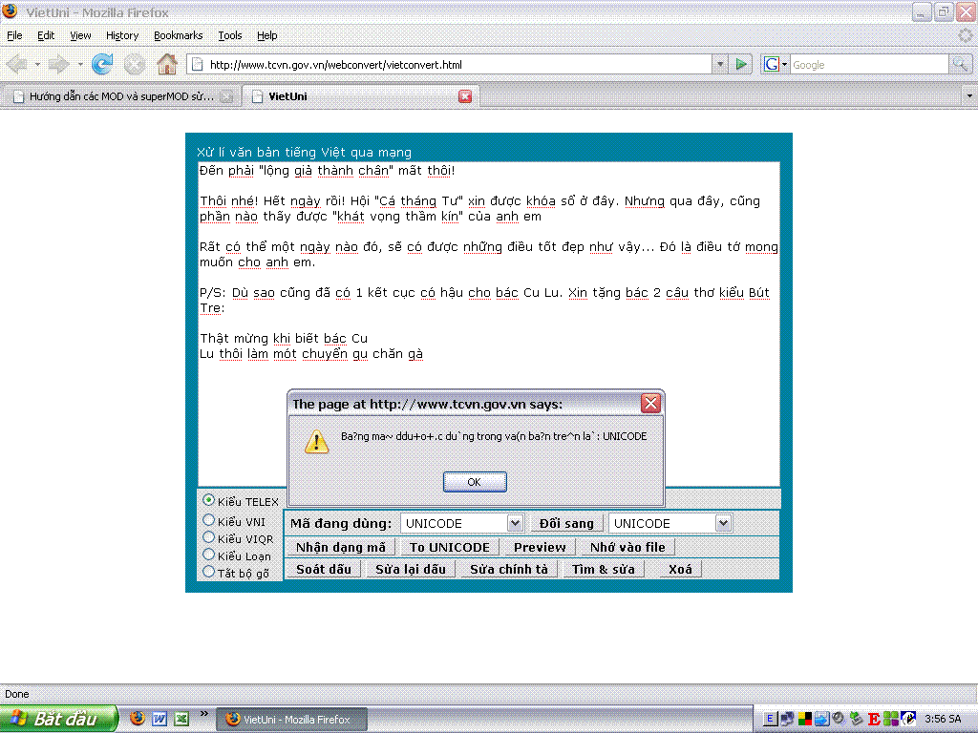Image resolution: width=978 pixels, height=733 pixels.
Task: Go forward with the Forward arrow
Action: [58, 64]
